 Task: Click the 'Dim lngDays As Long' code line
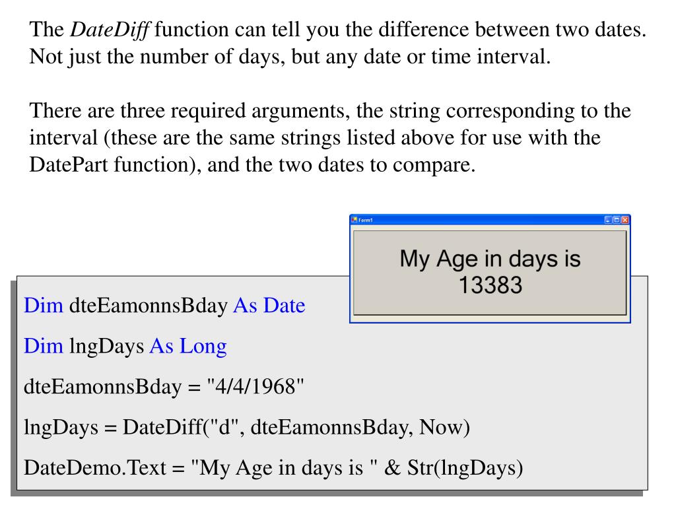[125, 346]
